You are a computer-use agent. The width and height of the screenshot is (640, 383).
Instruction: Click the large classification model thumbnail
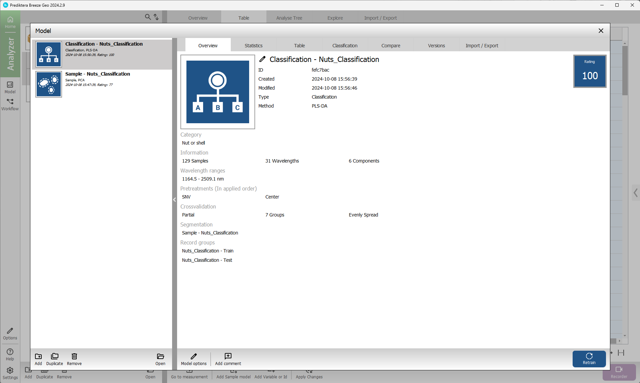[x=217, y=92]
